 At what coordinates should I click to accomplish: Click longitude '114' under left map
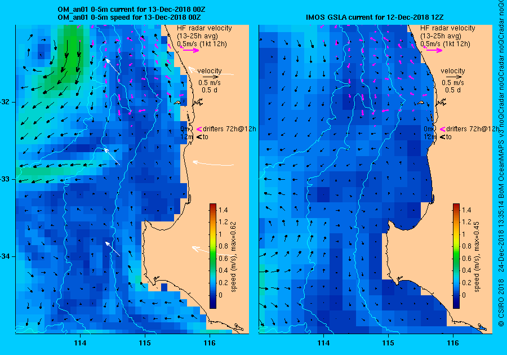click(80, 343)
